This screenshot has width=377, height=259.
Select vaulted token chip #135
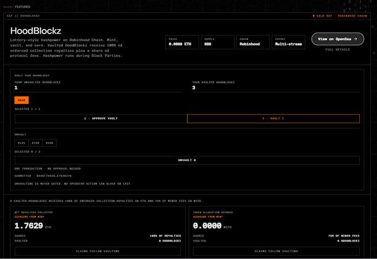22,143
